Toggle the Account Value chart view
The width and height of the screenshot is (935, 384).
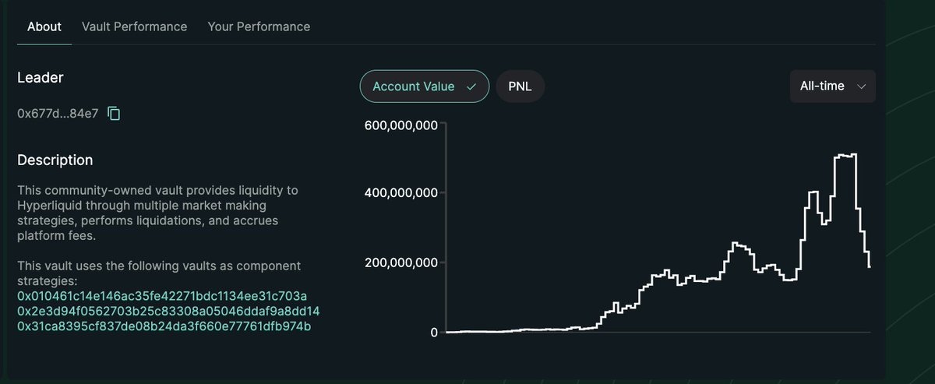[425, 86]
